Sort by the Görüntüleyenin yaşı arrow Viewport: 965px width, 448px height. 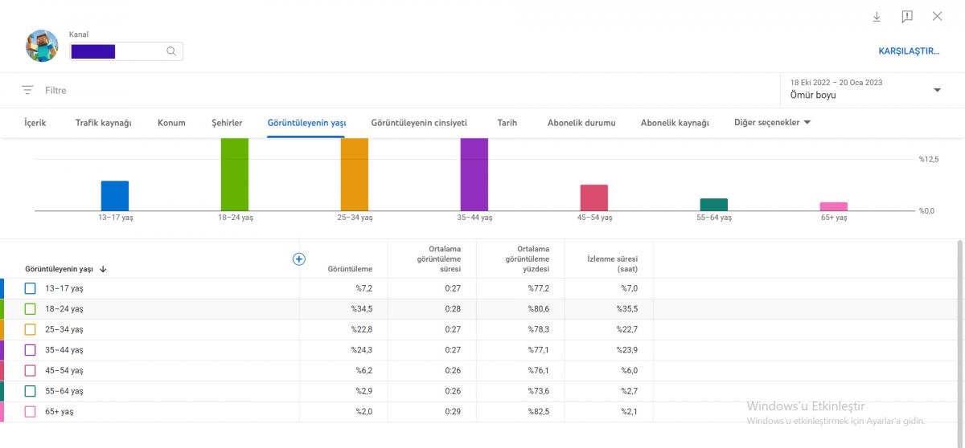[103, 270]
